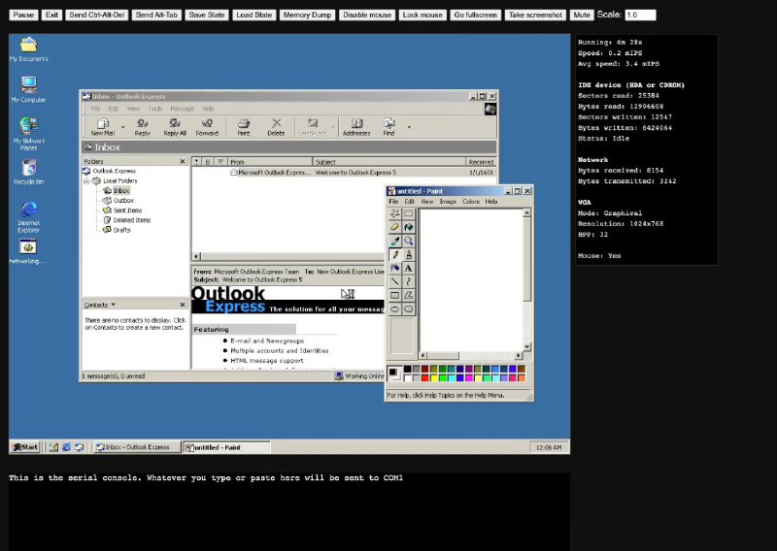Click New Mail in Outlook Express toolbar
Screen dimensions: 777x551
(103, 127)
